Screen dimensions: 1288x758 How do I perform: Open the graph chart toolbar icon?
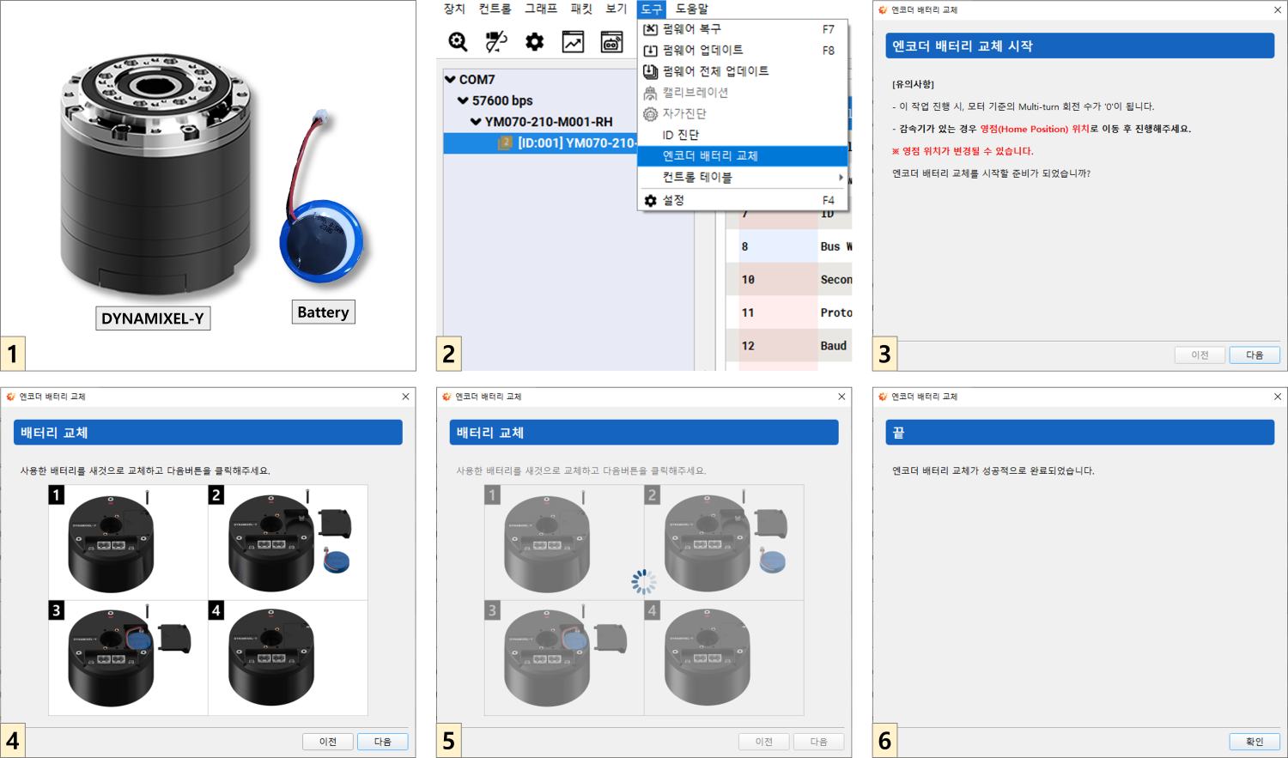pos(573,41)
